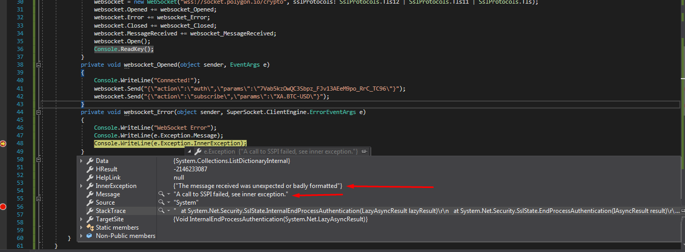Image resolution: width=685 pixels, height=252 pixels.
Task: Pin the e.Exception datatip to source
Action: point(365,151)
